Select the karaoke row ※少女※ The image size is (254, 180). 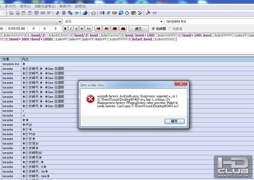pyautogui.click(x=127, y=139)
